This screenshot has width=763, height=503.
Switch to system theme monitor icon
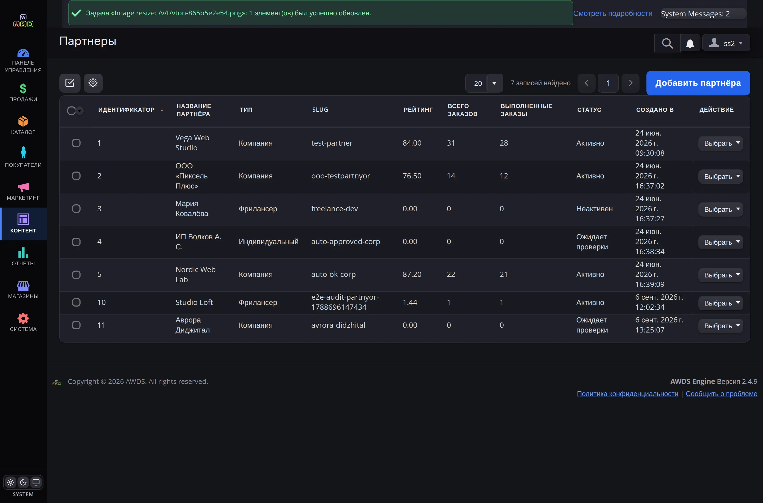(x=36, y=482)
